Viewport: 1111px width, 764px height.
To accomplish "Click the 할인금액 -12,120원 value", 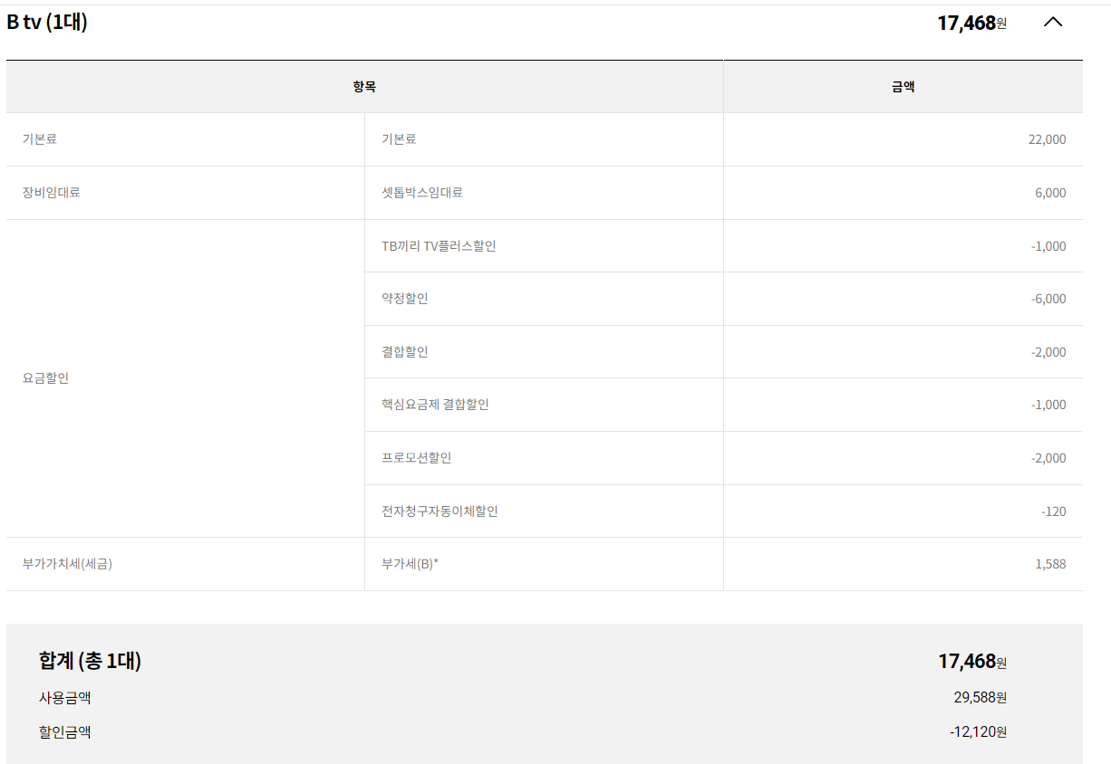I will click(978, 731).
